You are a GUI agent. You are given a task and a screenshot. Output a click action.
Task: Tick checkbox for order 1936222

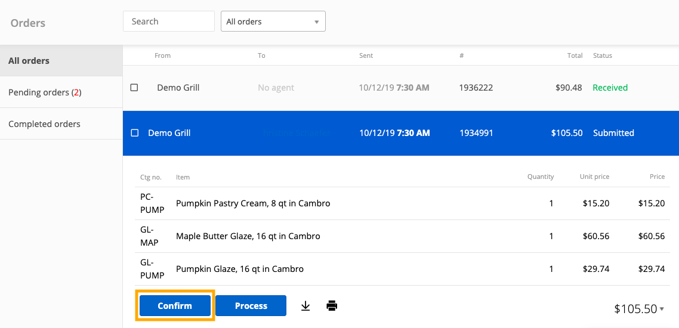[x=134, y=88]
